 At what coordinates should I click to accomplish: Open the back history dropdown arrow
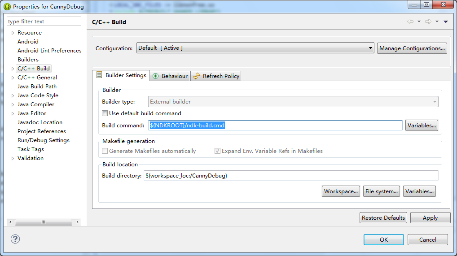tap(419, 22)
